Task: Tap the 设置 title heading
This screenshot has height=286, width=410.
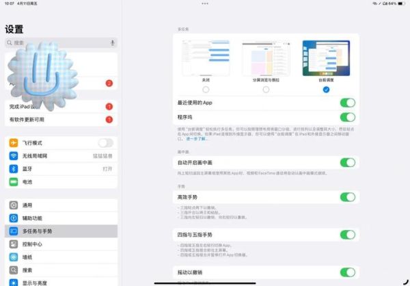Action: click(x=14, y=29)
